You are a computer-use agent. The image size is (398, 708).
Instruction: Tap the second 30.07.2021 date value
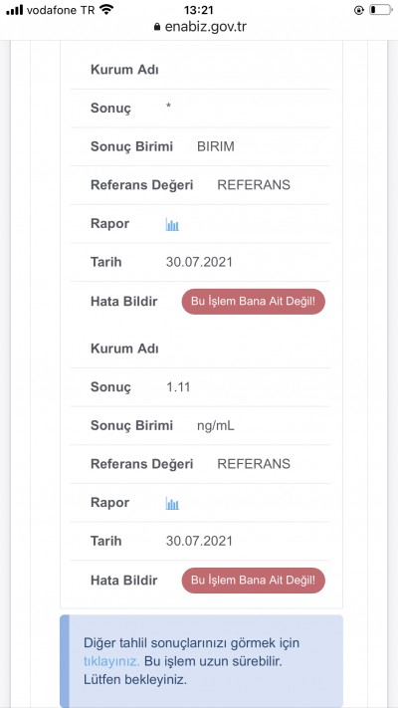tap(199, 541)
